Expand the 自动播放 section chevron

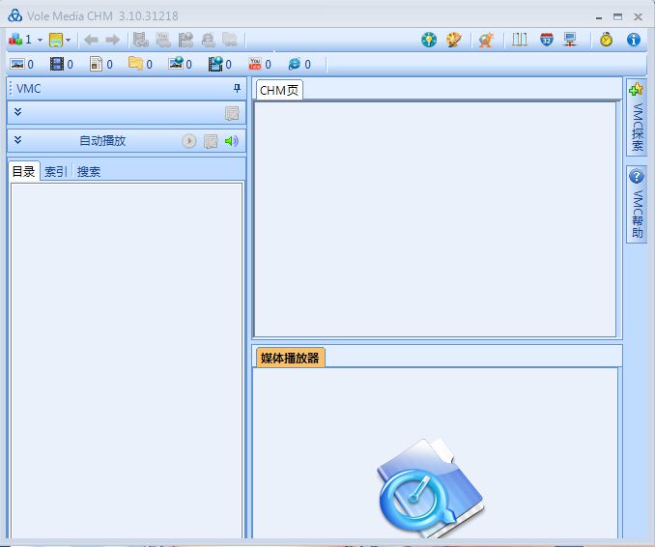point(17,140)
